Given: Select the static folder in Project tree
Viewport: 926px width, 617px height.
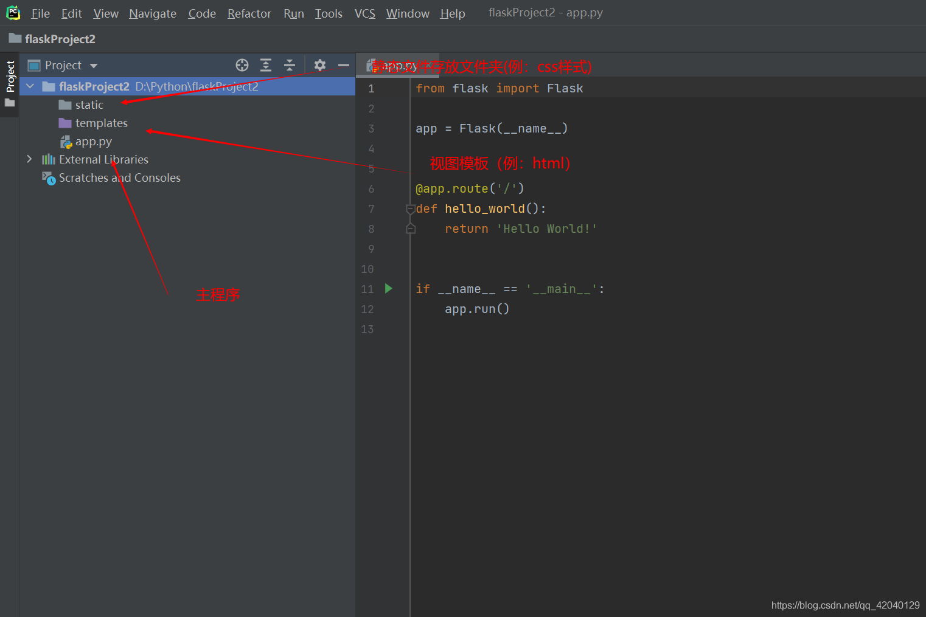Looking at the screenshot, I should click(89, 105).
